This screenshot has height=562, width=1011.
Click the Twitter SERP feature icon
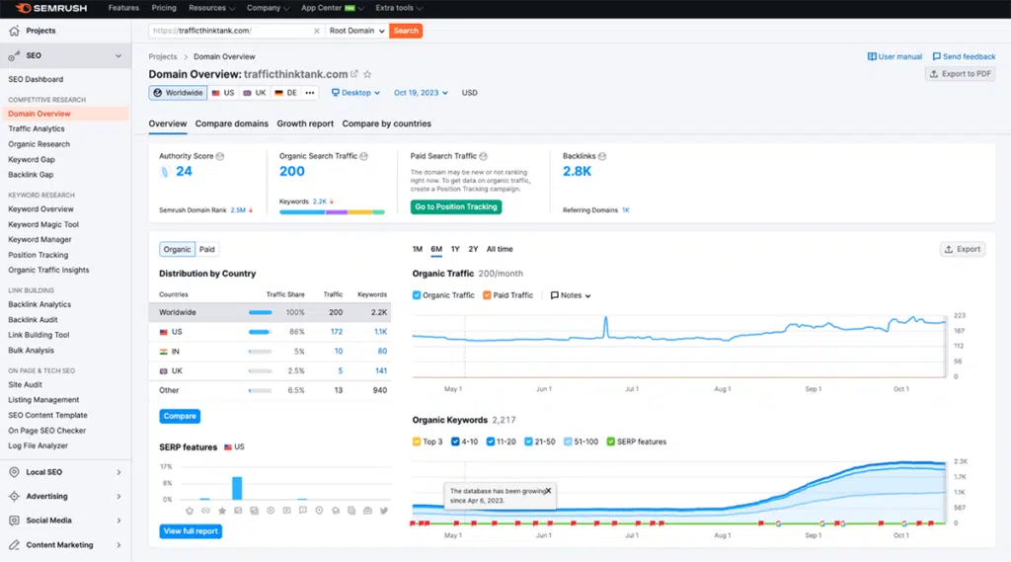pos(384,511)
